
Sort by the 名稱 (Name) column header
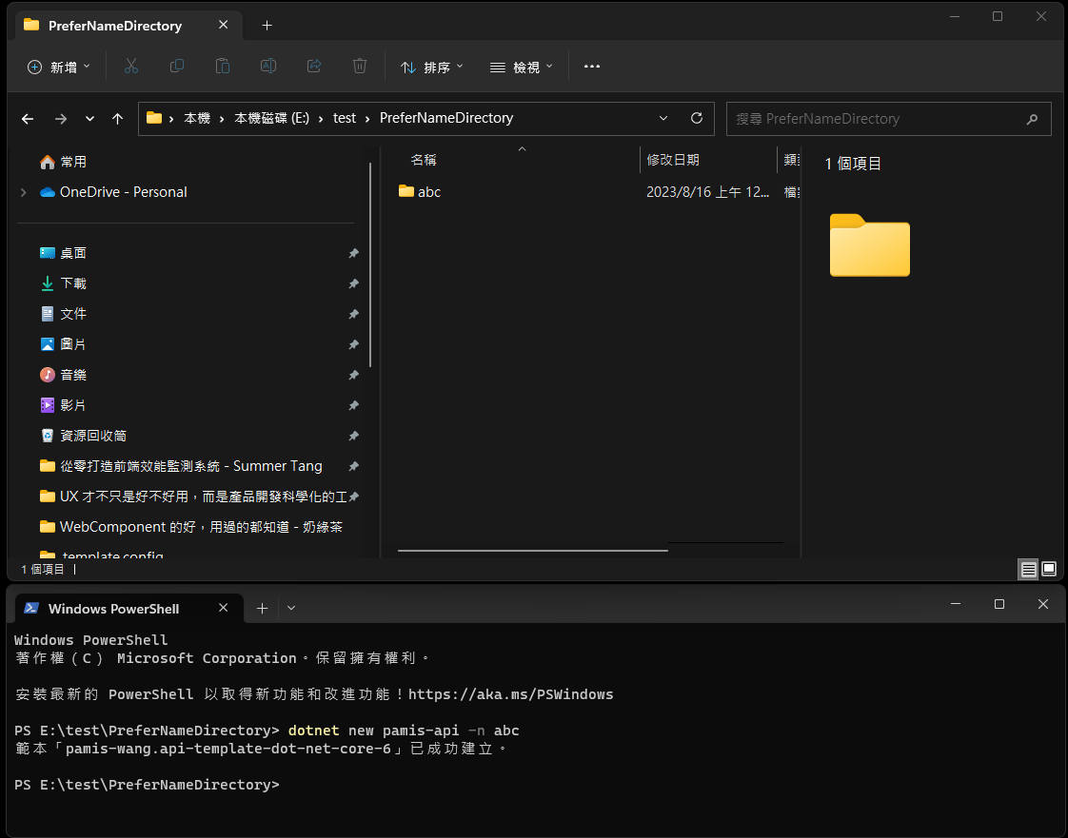click(x=424, y=160)
